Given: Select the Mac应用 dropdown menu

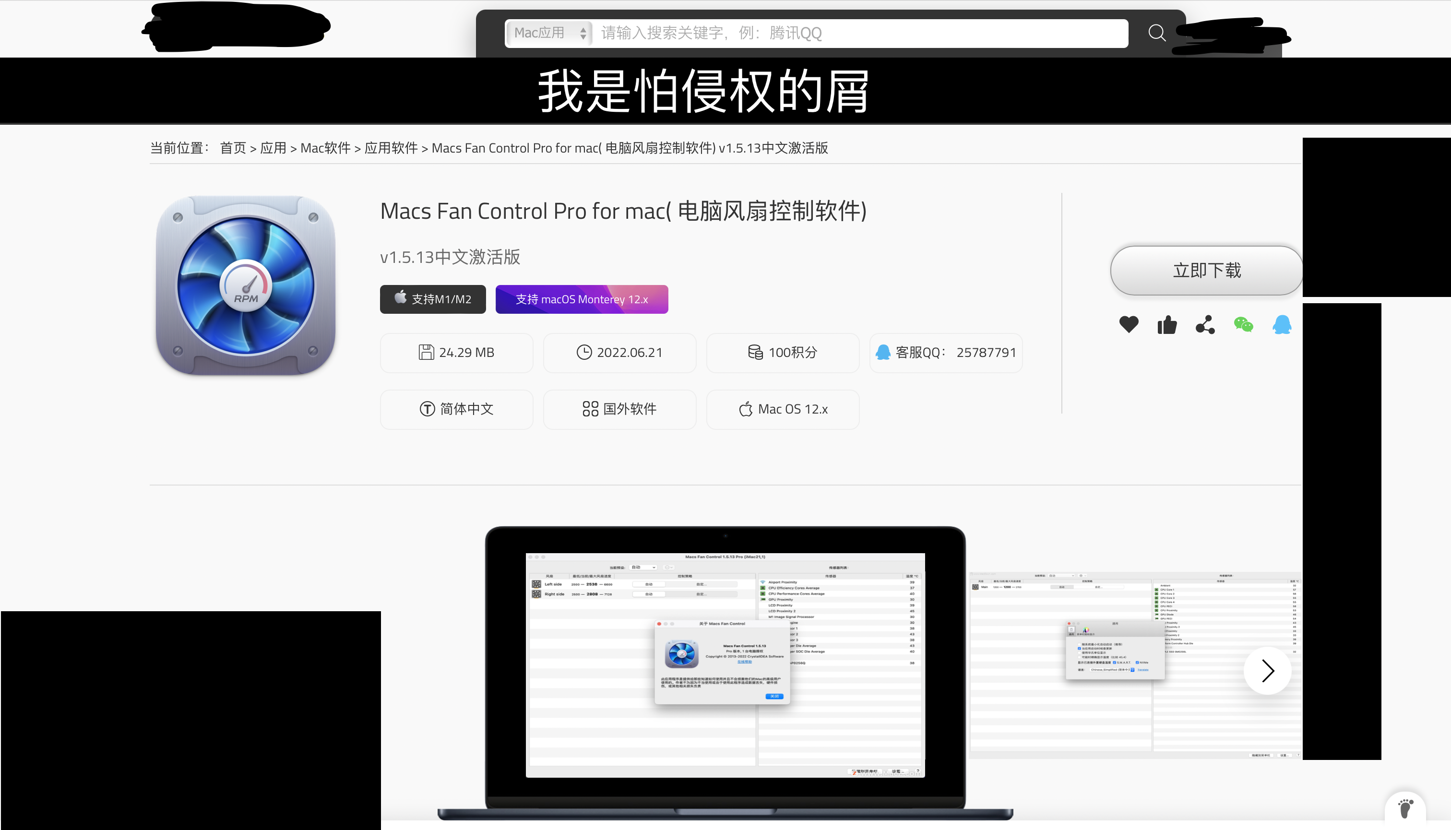Looking at the screenshot, I should pos(547,33).
